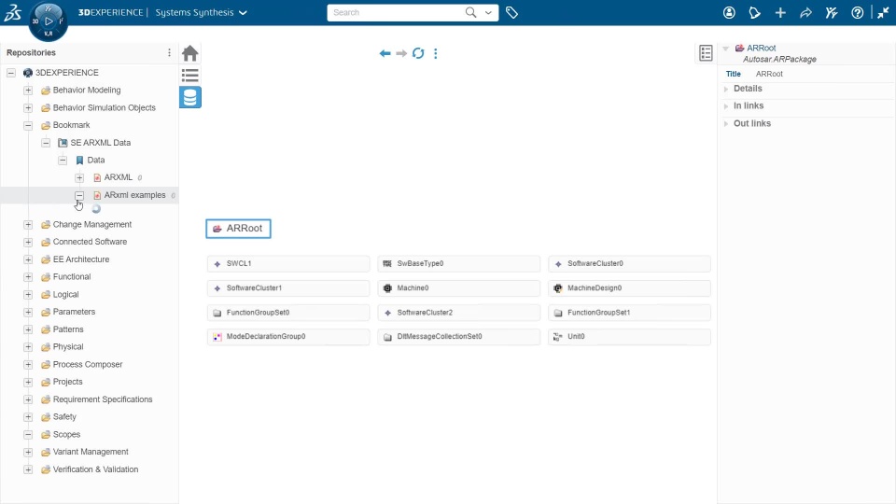
Task: Toggle the properties panel icon
Action: click(x=706, y=53)
